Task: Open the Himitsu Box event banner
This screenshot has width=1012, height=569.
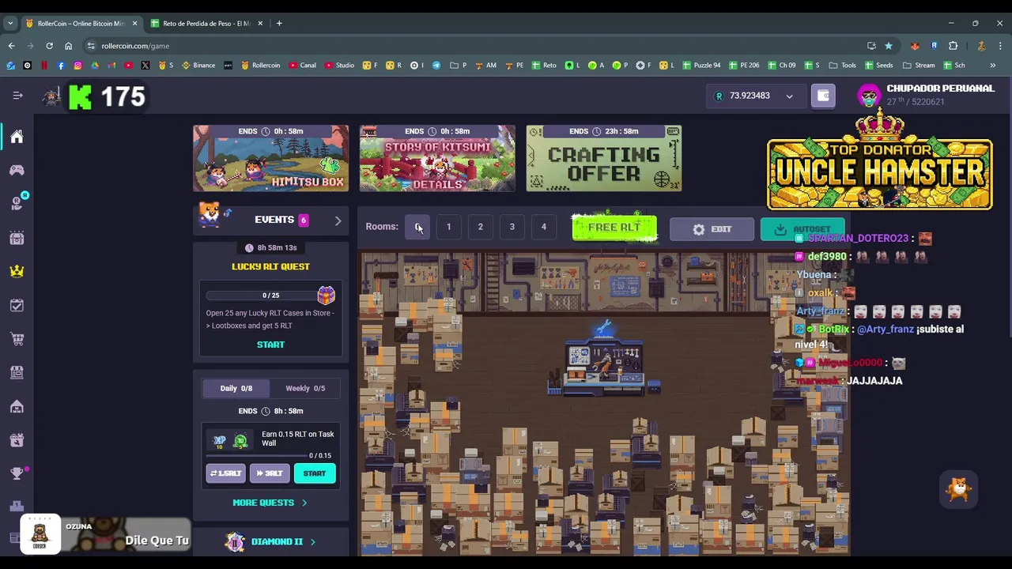Action: point(270,158)
